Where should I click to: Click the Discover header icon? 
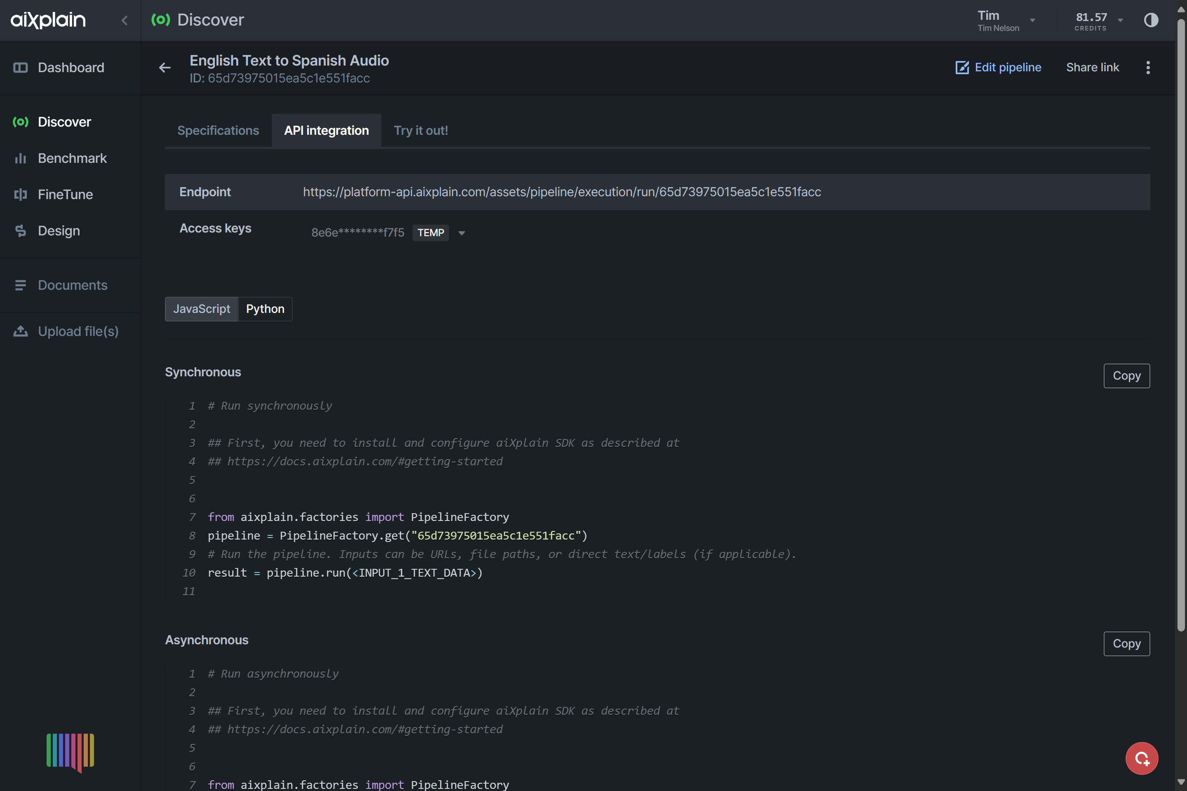pyautogui.click(x=160, y=20)
